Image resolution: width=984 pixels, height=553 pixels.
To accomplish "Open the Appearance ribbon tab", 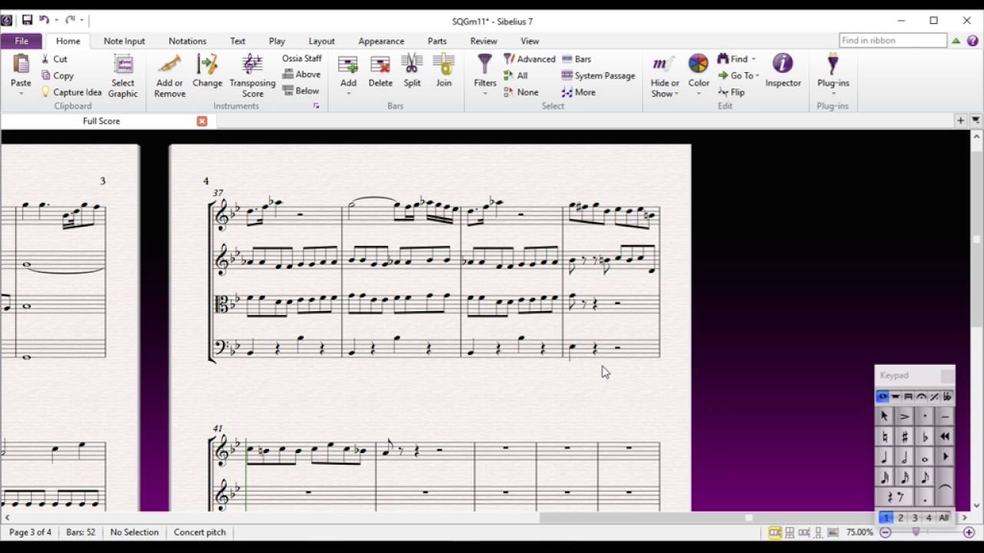I will [381, 41].
